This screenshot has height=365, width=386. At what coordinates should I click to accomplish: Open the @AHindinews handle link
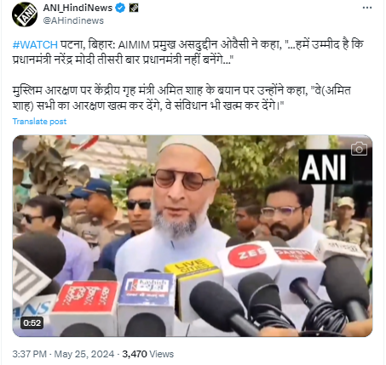73,20
